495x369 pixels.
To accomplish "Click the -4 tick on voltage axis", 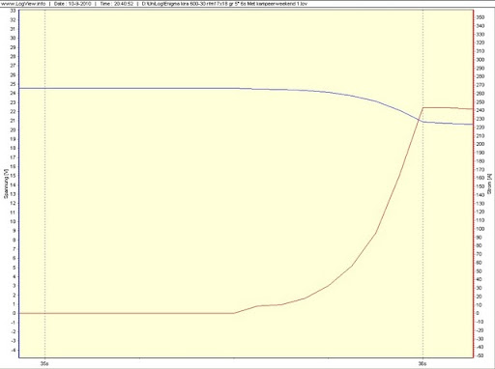I will (14, 350).
